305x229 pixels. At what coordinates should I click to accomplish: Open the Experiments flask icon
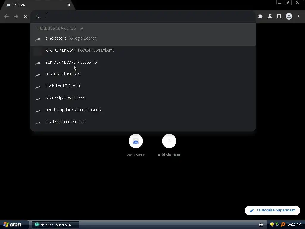click(x=270, y=16)
